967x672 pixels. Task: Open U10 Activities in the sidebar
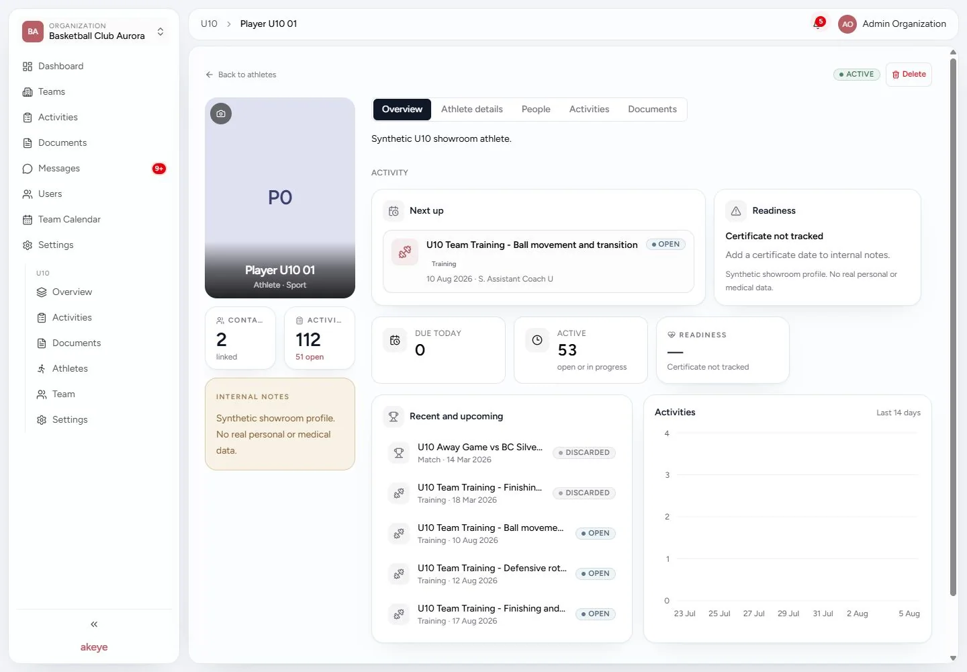(101, 318)
